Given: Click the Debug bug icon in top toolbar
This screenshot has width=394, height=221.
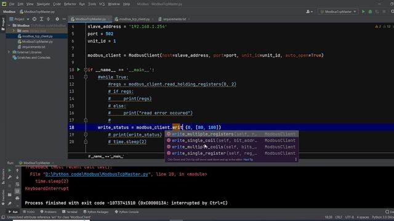Looking at the screenshot, I should point(370,12).
